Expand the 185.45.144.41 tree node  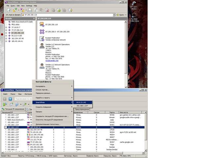coord(6,41)
